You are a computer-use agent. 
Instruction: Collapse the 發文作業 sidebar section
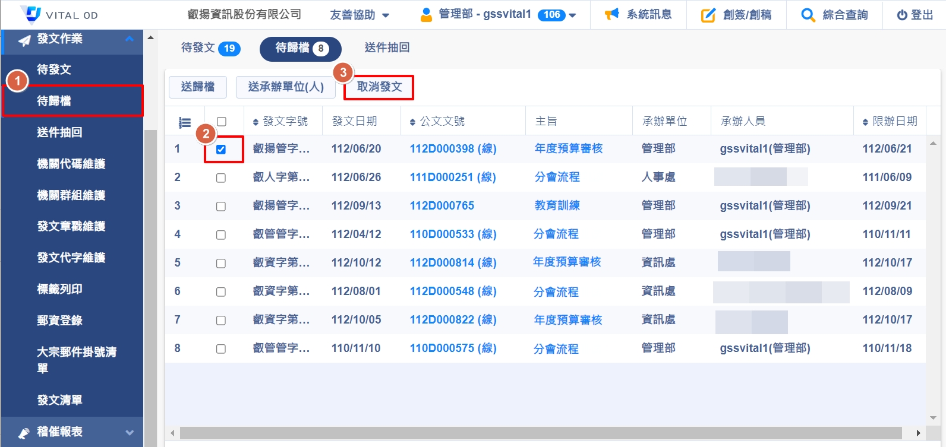point(129,39)
